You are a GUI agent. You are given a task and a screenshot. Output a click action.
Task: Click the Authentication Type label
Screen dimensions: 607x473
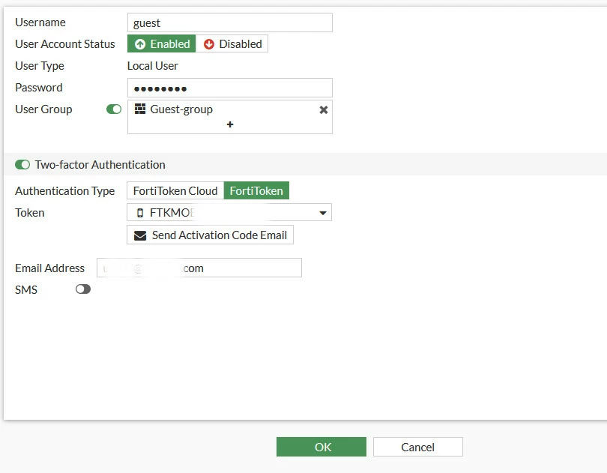[64, 191]
